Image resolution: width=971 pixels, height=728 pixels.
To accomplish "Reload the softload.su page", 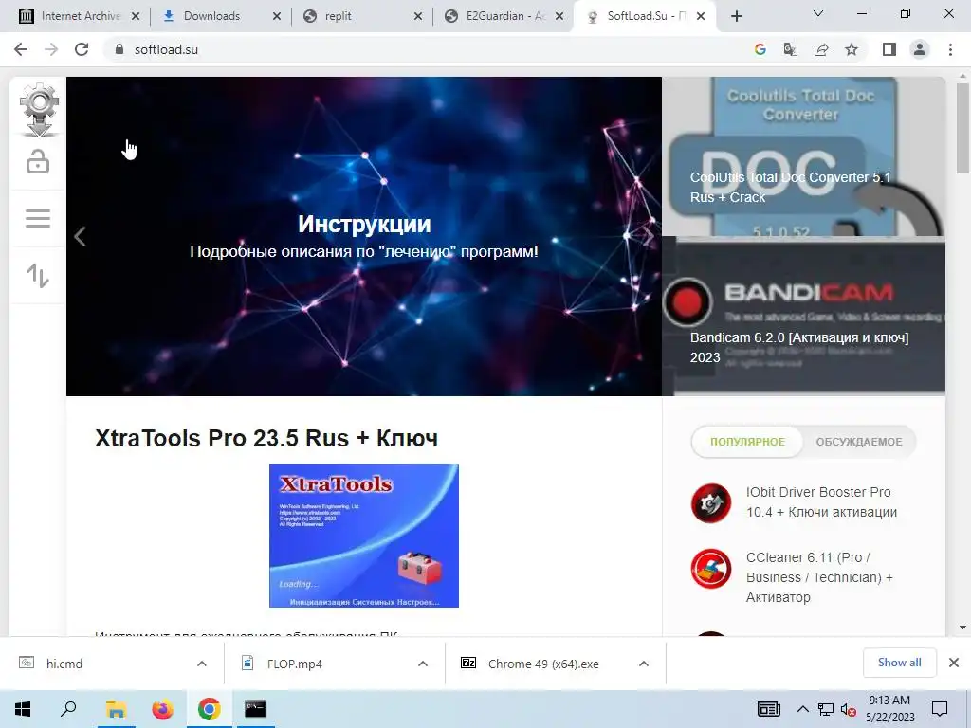I will [x=82, y=49].
